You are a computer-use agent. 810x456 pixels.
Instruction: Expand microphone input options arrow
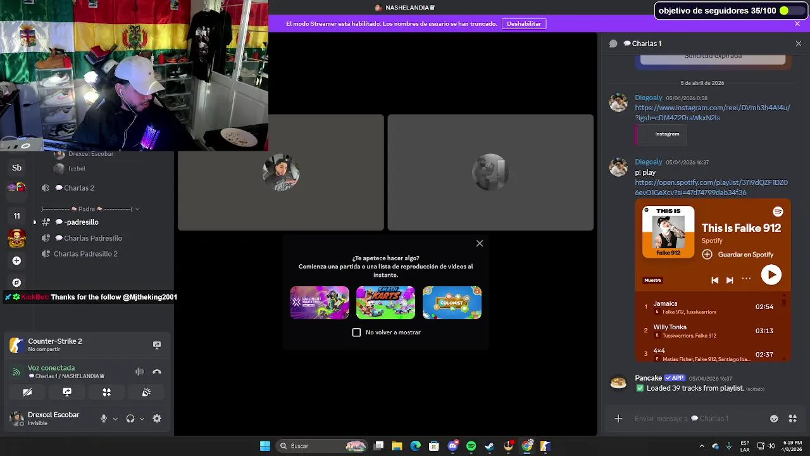pyautogui.click(x=115, y=419)
